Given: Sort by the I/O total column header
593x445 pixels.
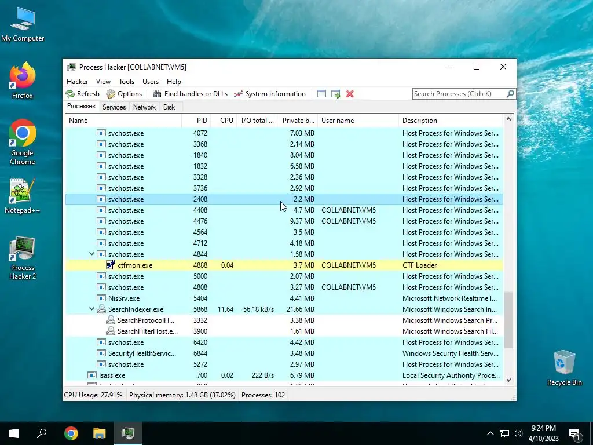Looking at the screenshot, I should 257,121.
